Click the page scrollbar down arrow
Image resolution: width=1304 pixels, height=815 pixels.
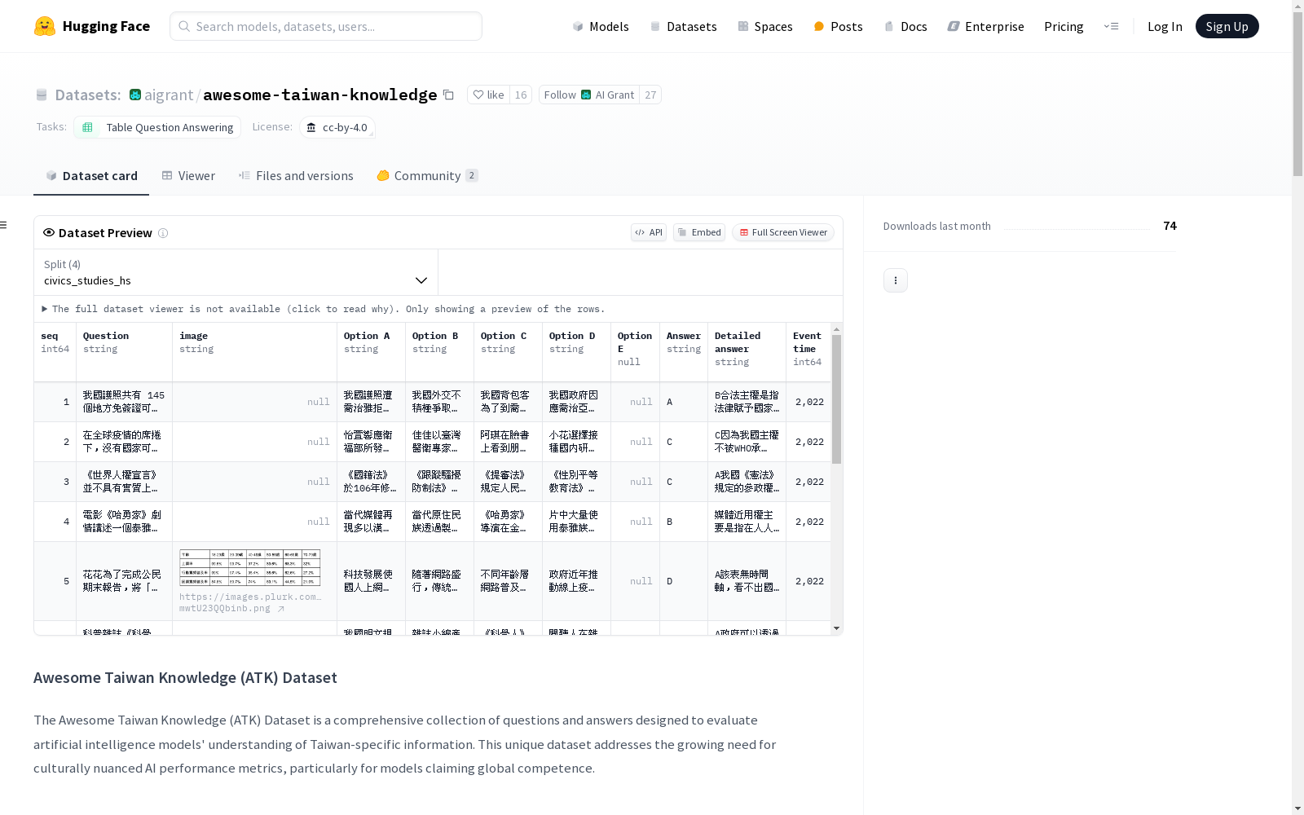1297,808
